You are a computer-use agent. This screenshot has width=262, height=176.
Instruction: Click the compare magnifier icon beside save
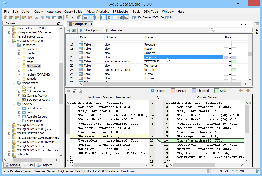tap(74, 30)
